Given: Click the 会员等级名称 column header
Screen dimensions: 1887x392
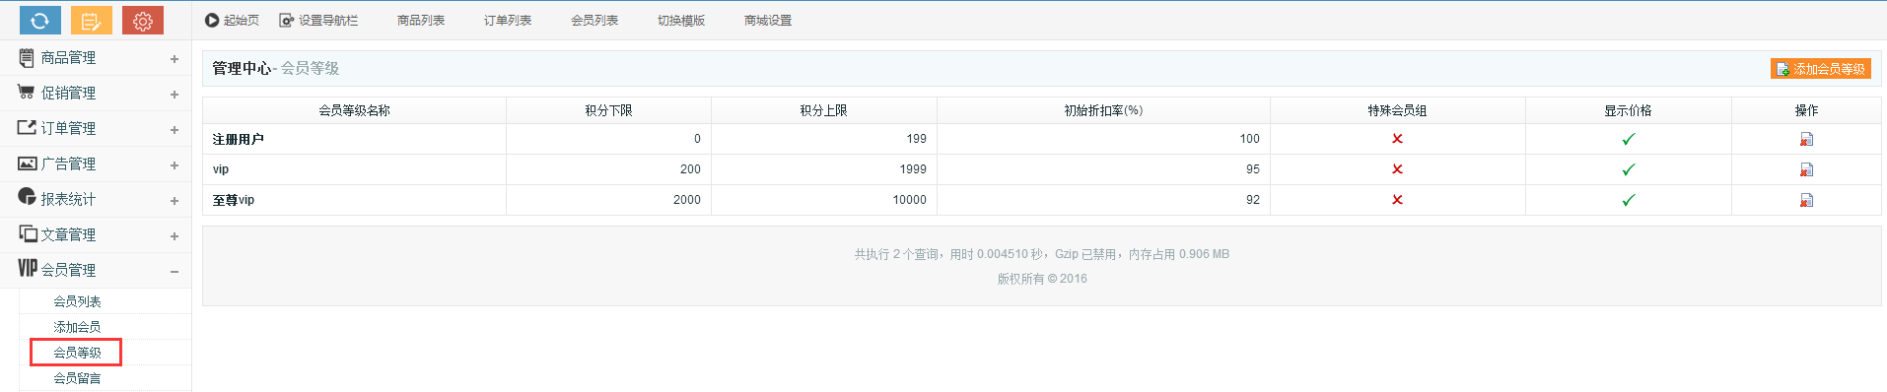Looking at the screenshot, I should [x=354, y=110].
